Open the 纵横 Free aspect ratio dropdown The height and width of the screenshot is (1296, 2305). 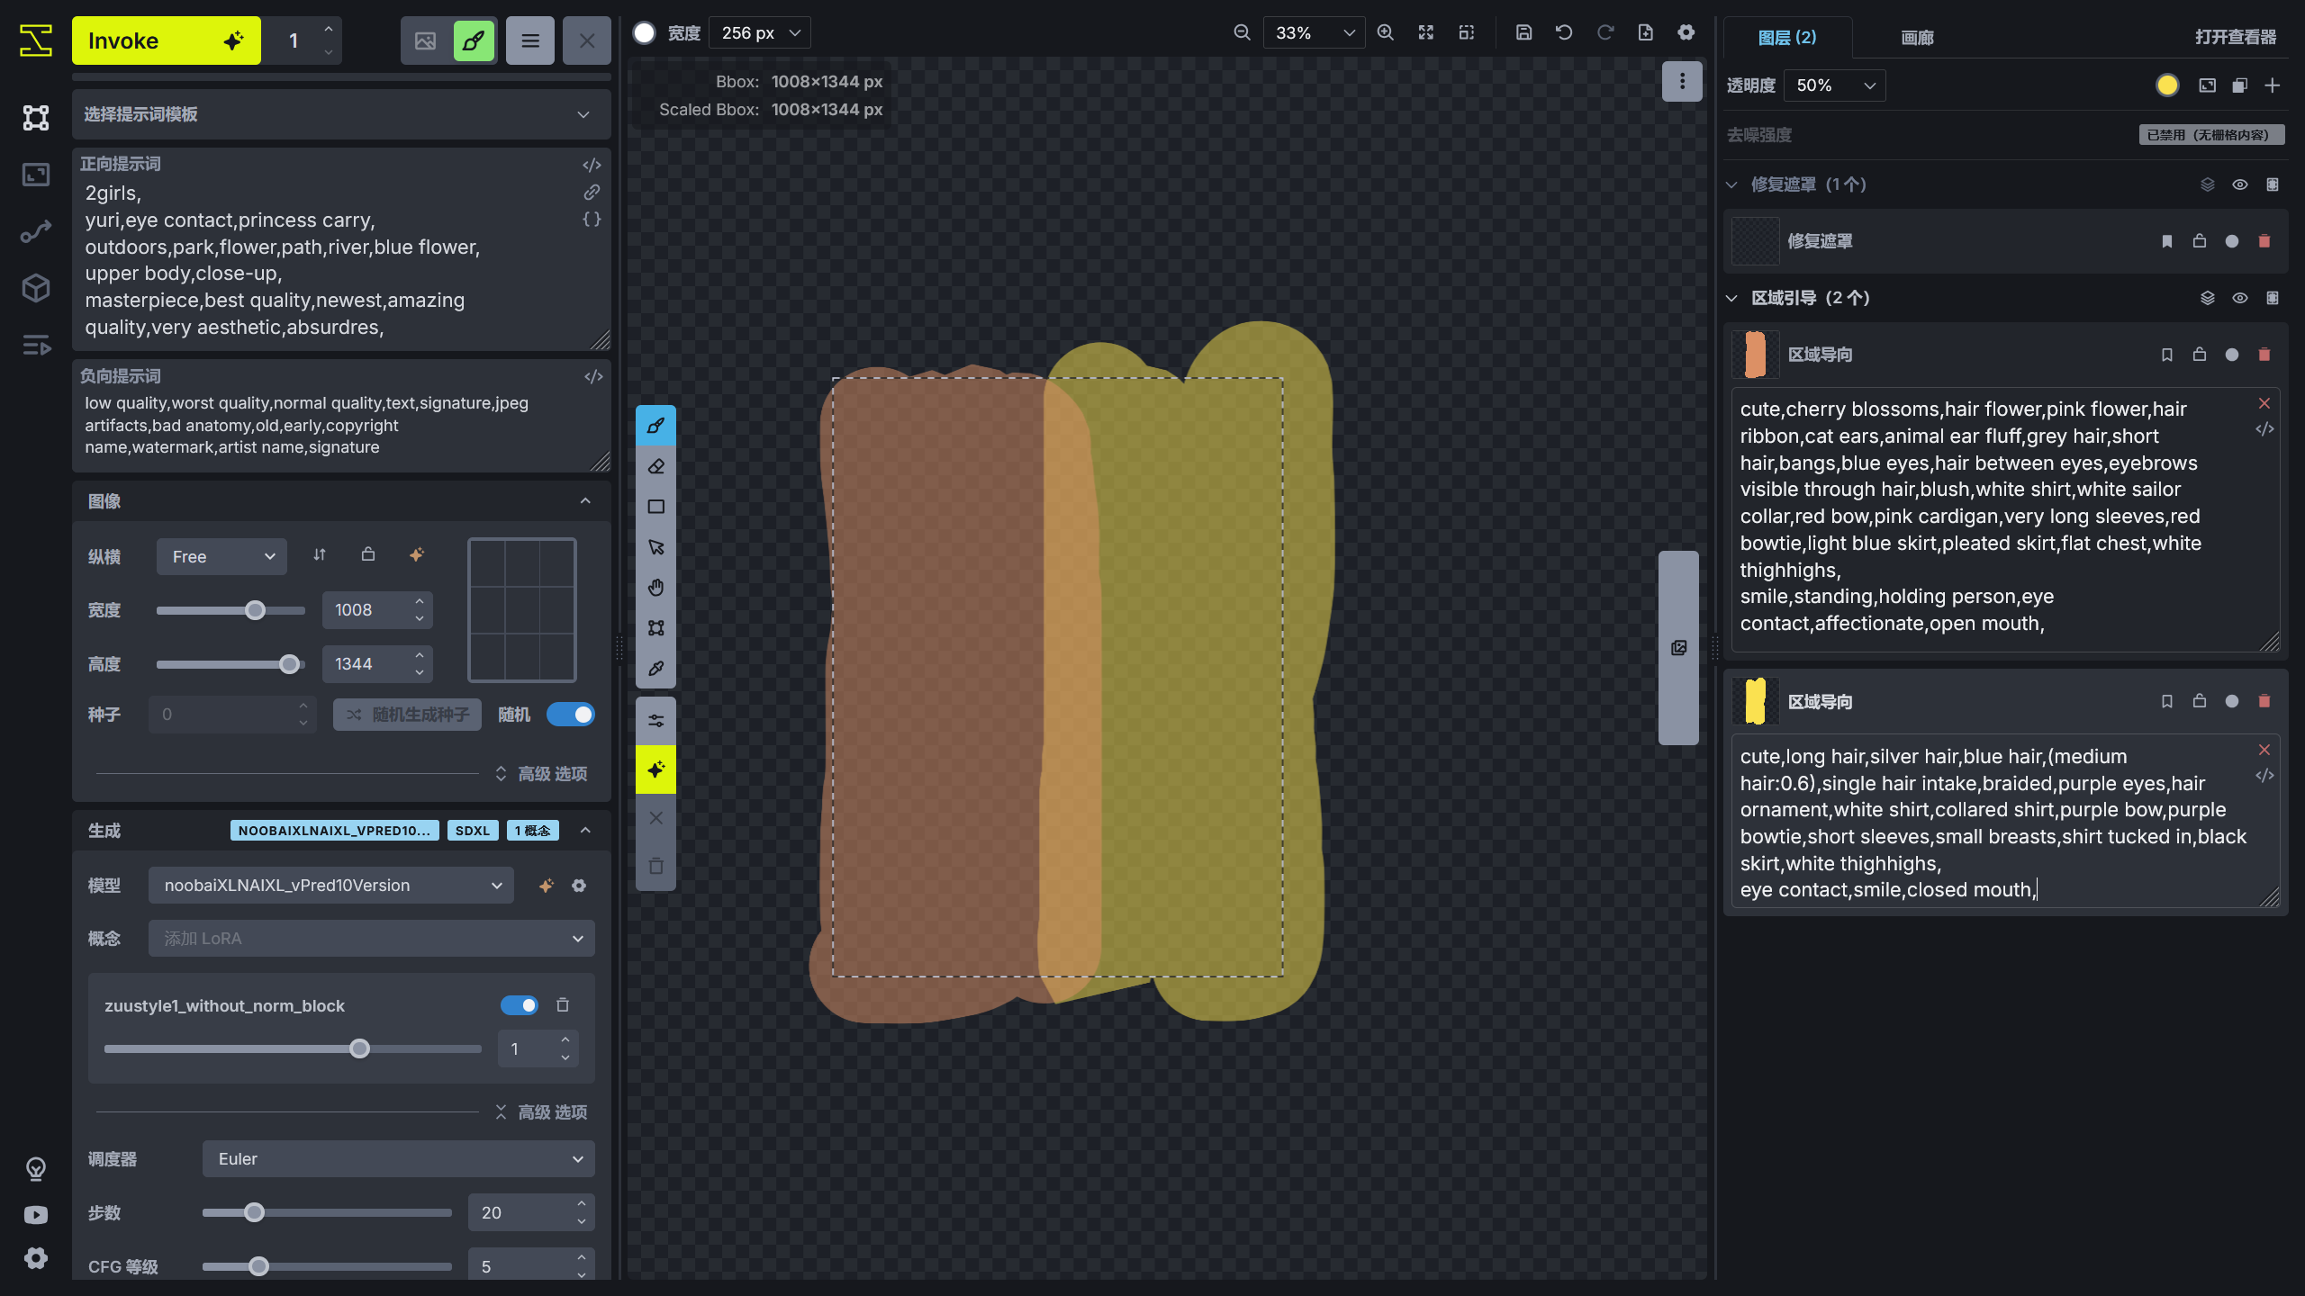(221, 556)
